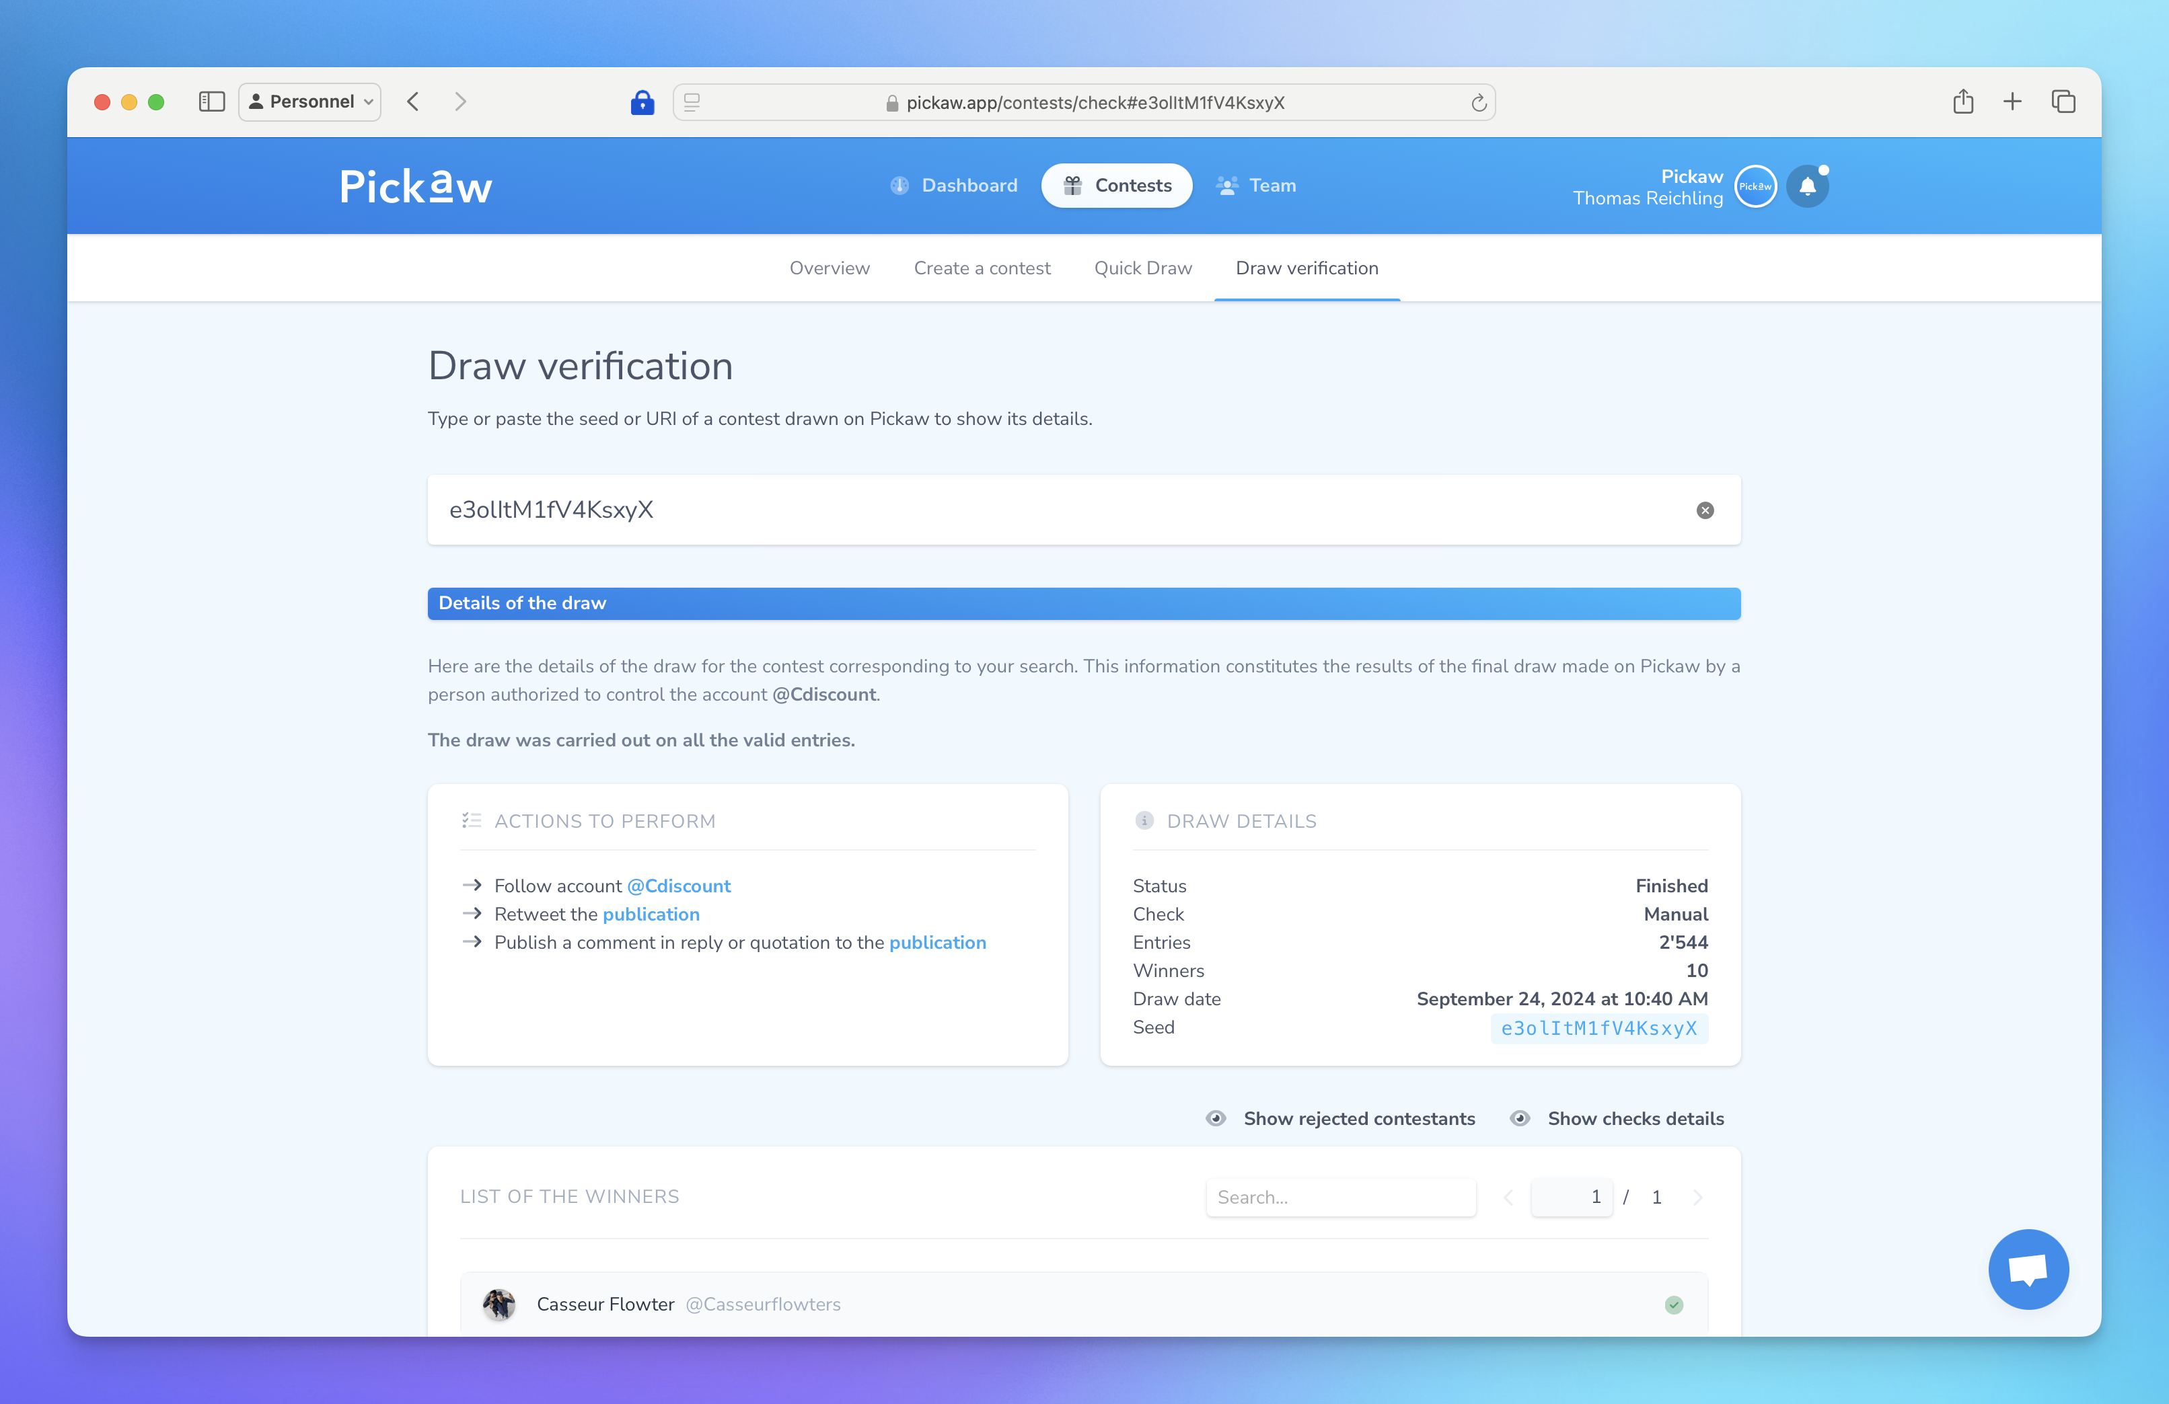
Task: Open the @Cdiscount account link
Action: point(679,886)
